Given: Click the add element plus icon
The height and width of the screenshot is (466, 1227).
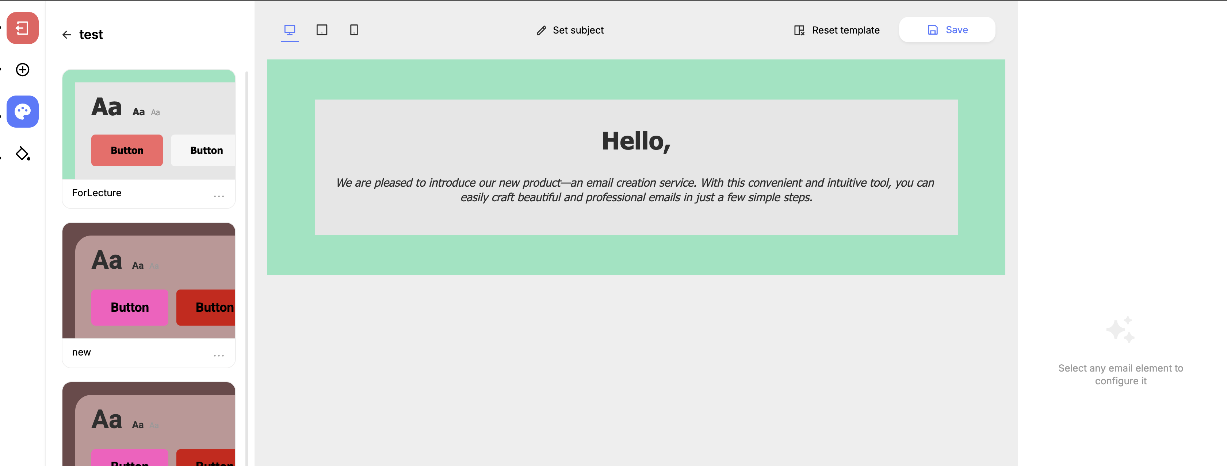Looking at the screenshot, I should [x=22, y=70].
